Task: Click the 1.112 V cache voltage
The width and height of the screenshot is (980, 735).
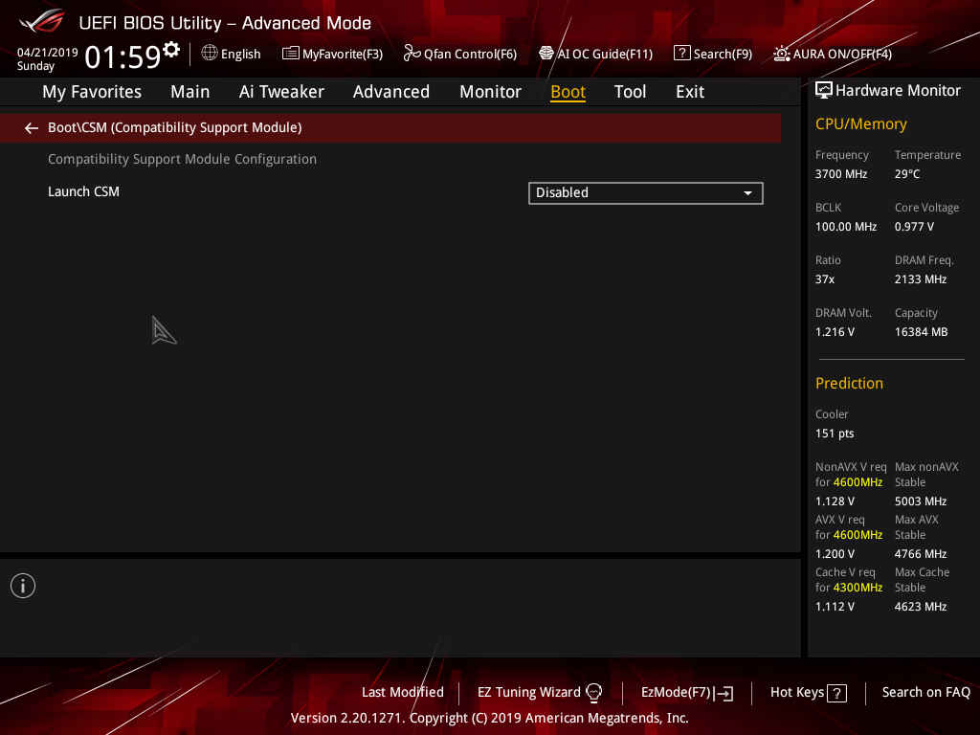Action: coord(835,606)
